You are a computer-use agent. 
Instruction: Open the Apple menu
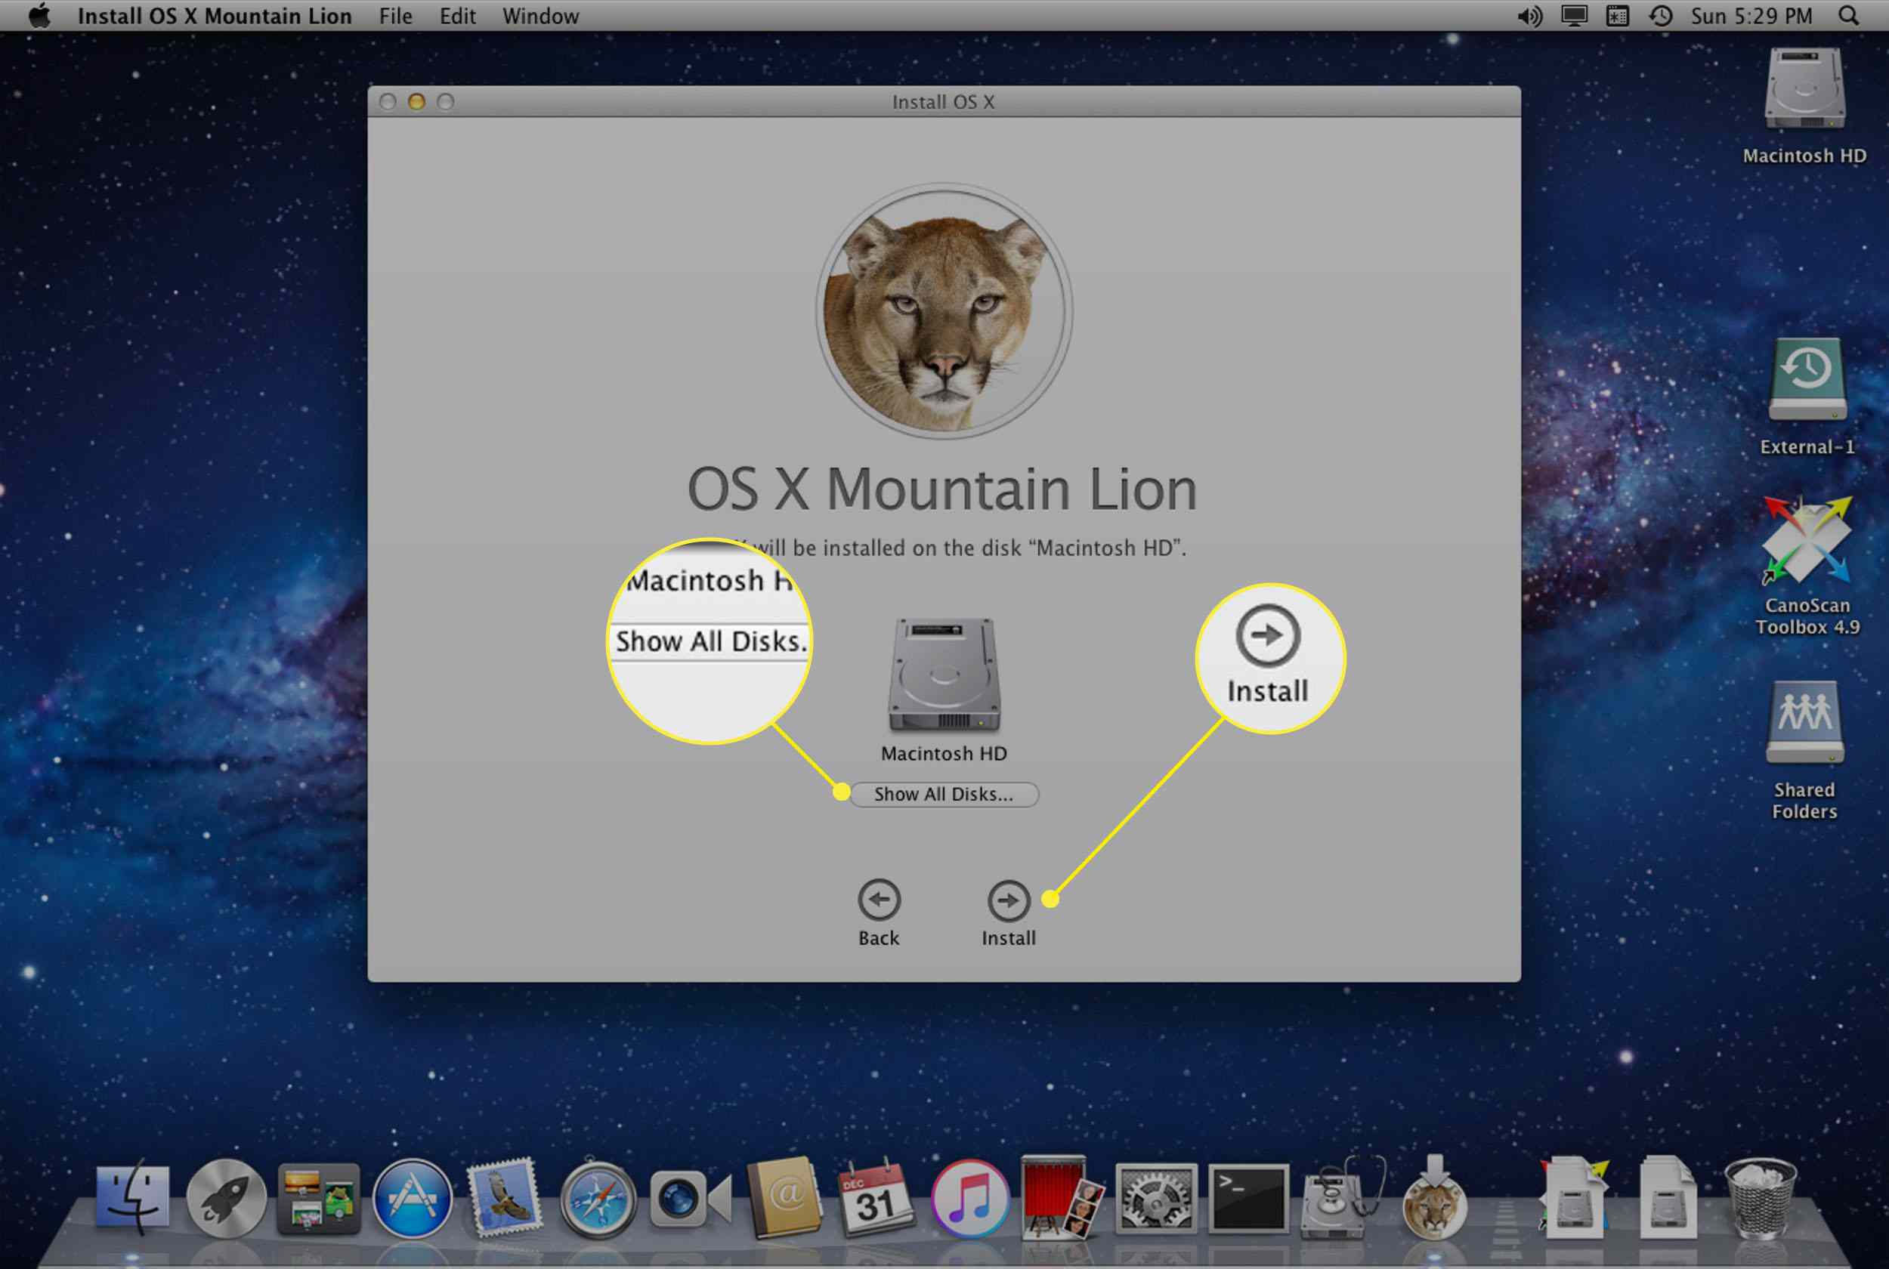click(39, 15)
